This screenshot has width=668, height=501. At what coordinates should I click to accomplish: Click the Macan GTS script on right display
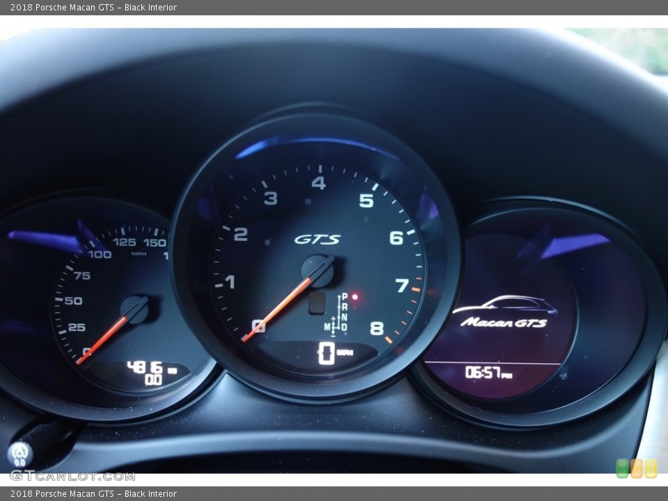coord(504,322)
